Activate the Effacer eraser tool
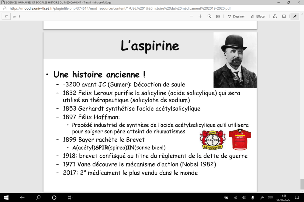 258,16
